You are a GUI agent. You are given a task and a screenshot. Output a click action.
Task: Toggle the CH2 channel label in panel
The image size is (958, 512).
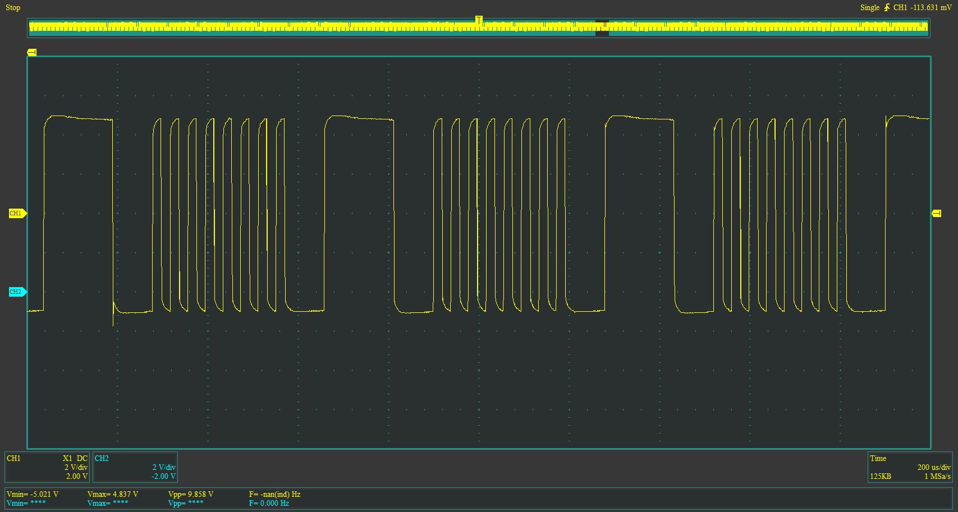click(x=102, y=458)
